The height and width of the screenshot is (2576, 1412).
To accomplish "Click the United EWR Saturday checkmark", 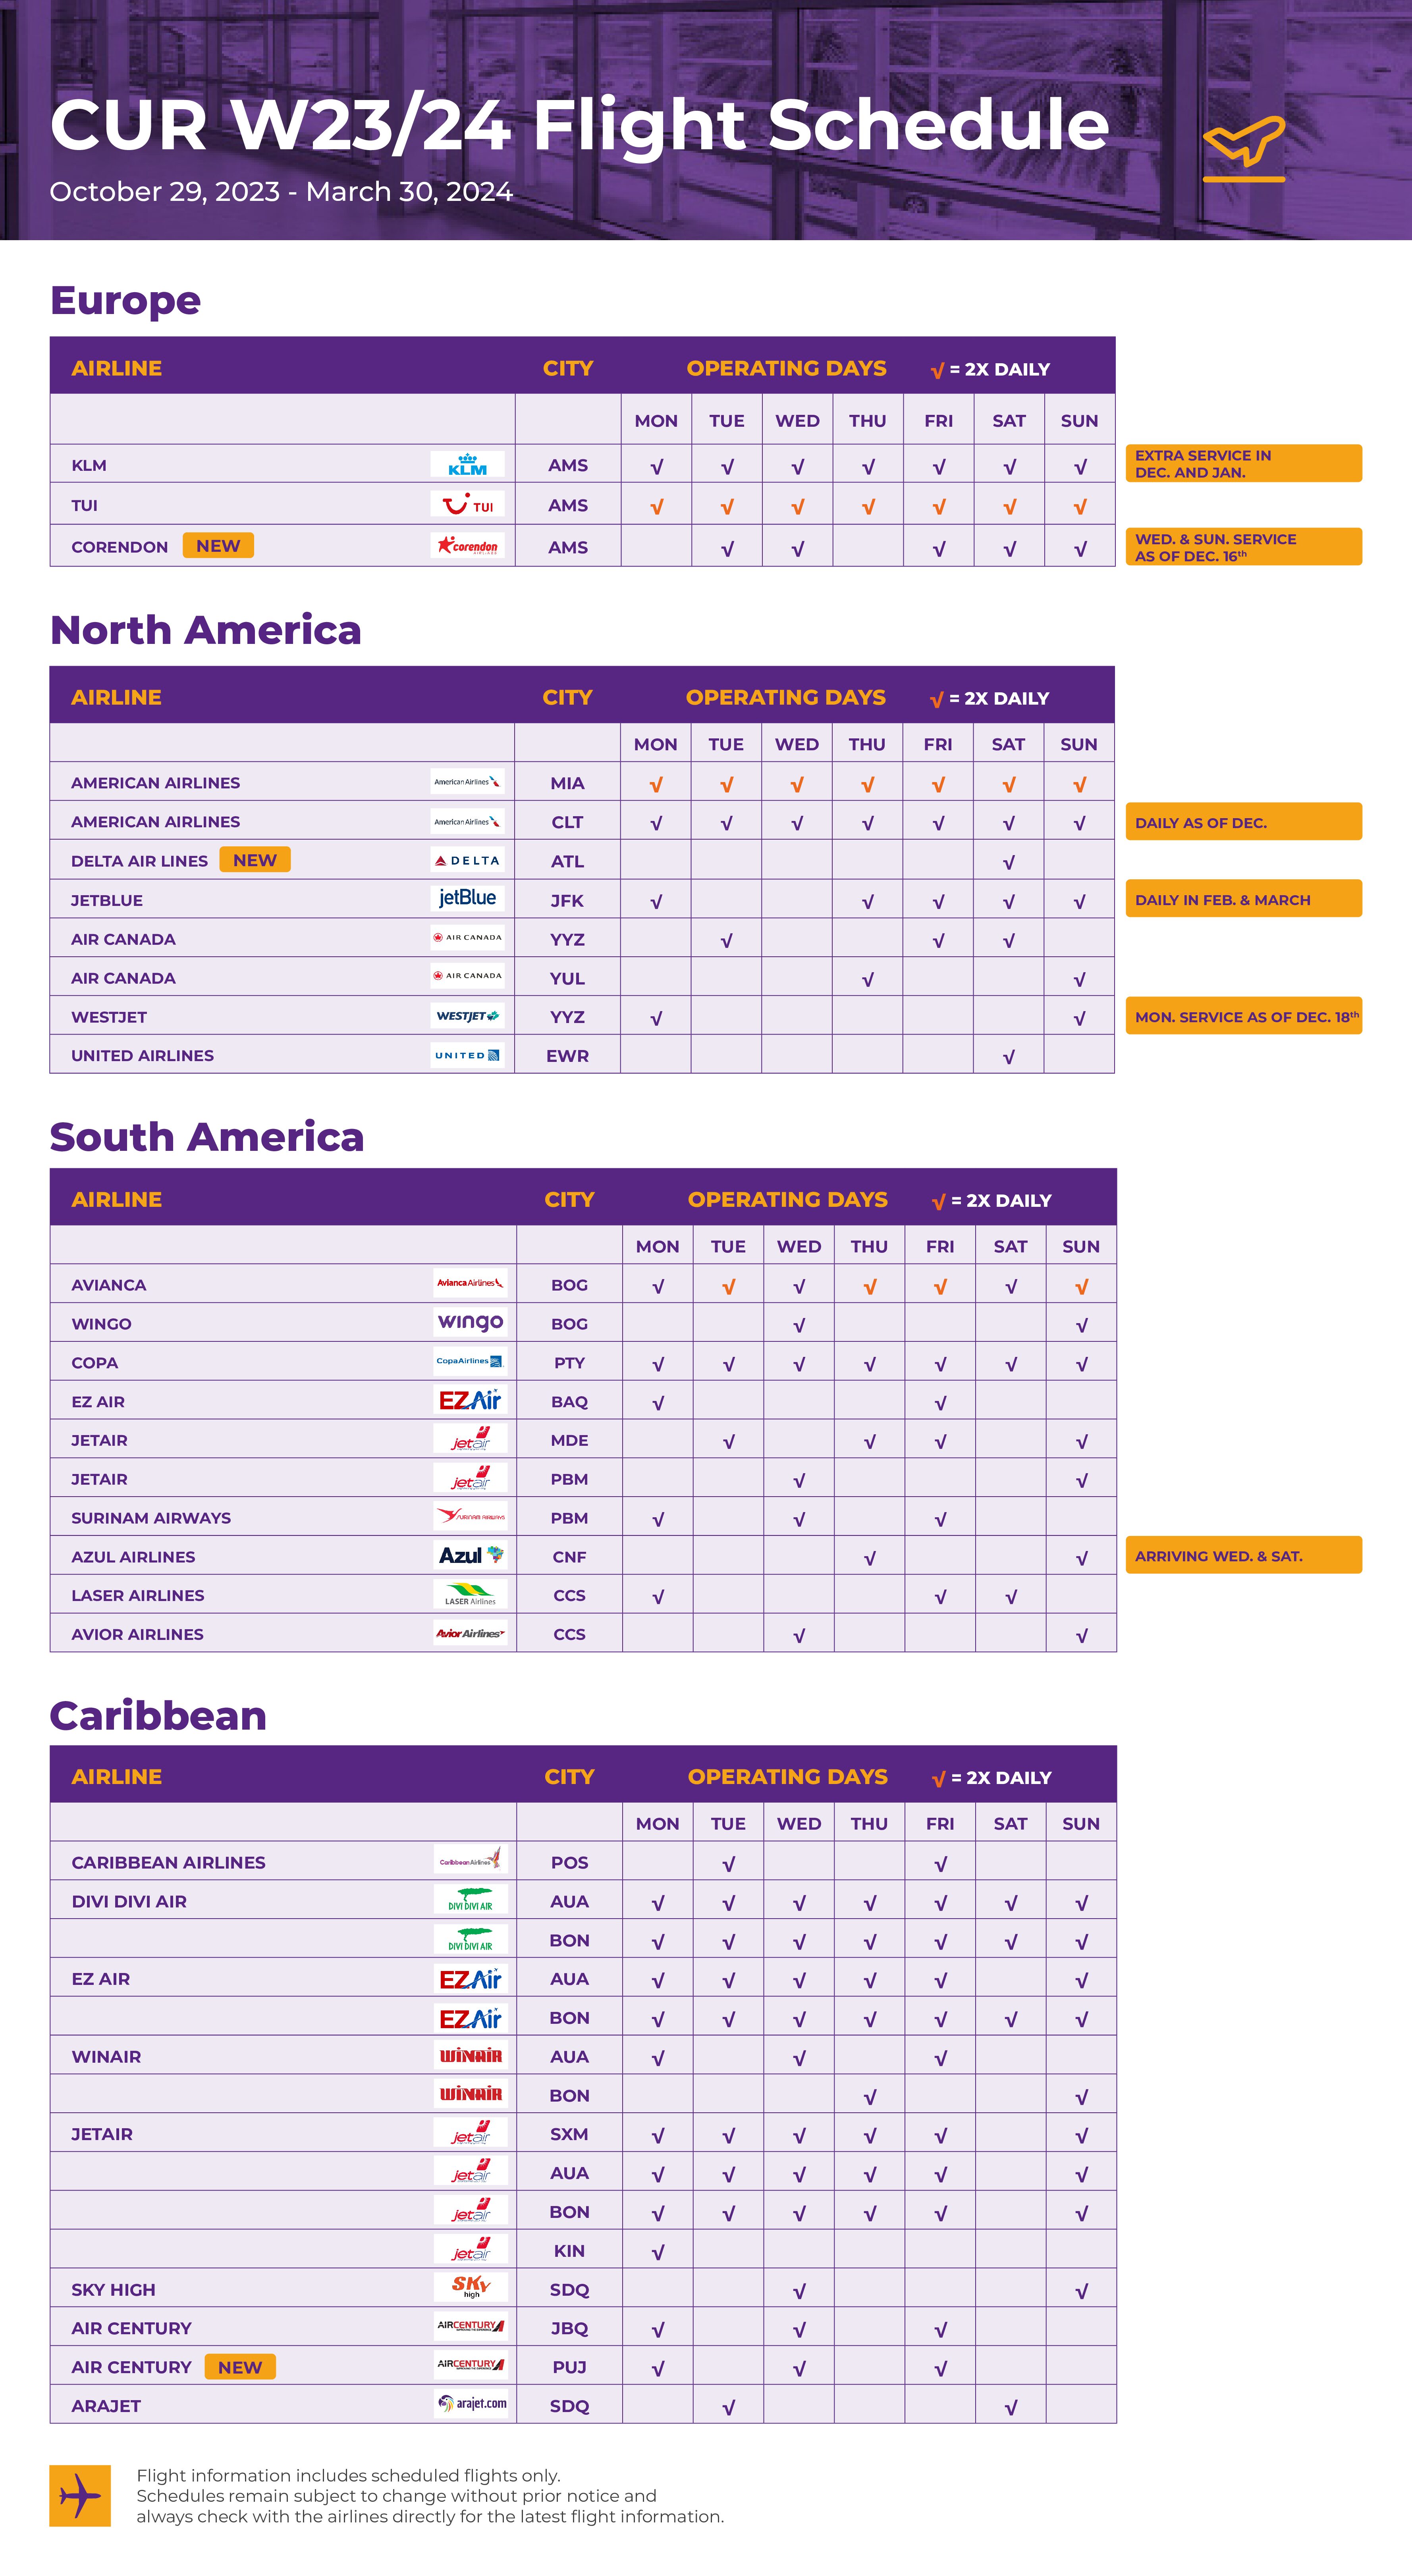I will tap(1008, 1057).
